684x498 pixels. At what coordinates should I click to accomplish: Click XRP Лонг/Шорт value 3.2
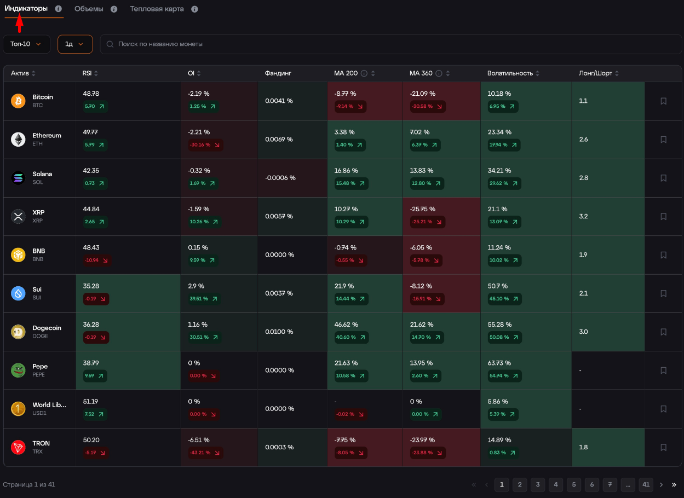coord(583,216)
